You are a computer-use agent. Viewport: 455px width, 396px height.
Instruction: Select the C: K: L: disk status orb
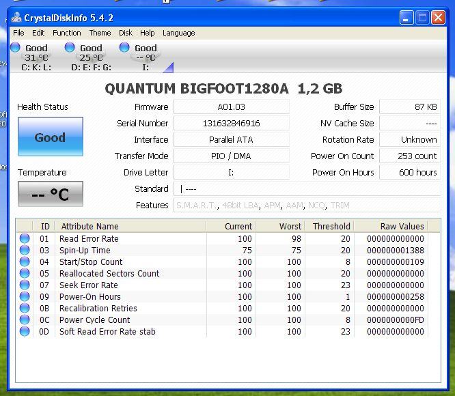[x=15, y=47]
